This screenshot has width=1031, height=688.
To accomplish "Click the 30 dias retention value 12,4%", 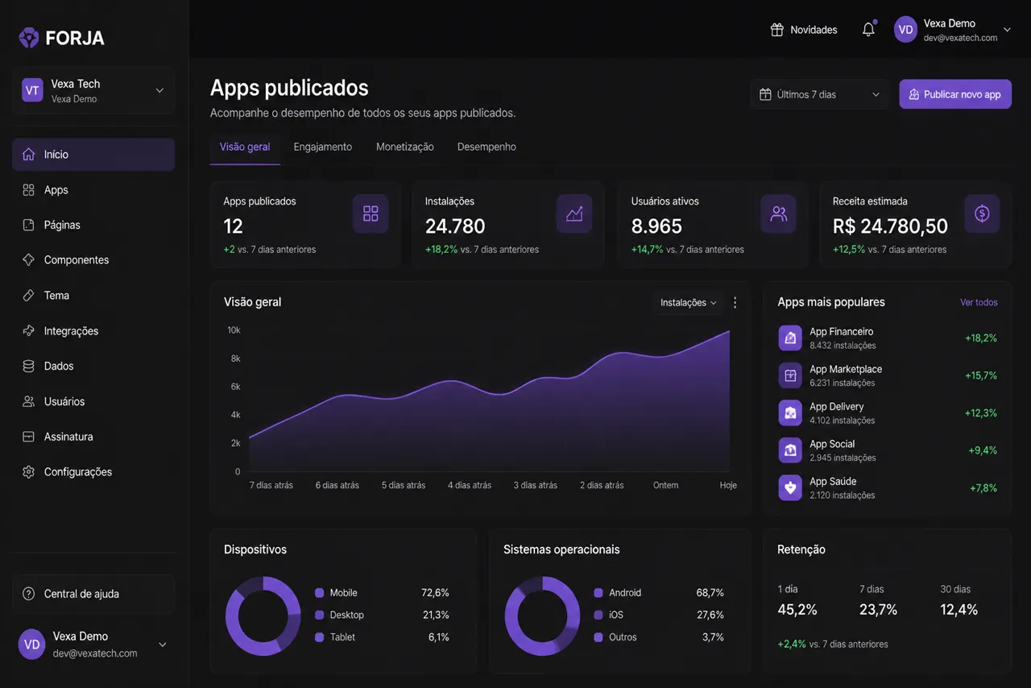I will click(x=959, y=610).
